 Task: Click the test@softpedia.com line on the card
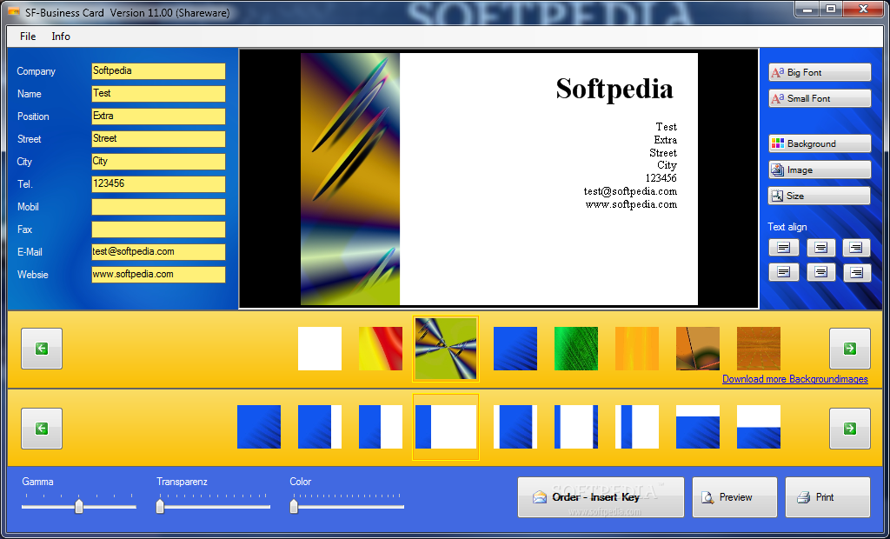[630, 191]
